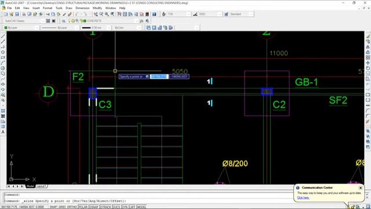Select the Arc tool in draw toolbar
Viewport: 371px width, 209px height.
3,63
